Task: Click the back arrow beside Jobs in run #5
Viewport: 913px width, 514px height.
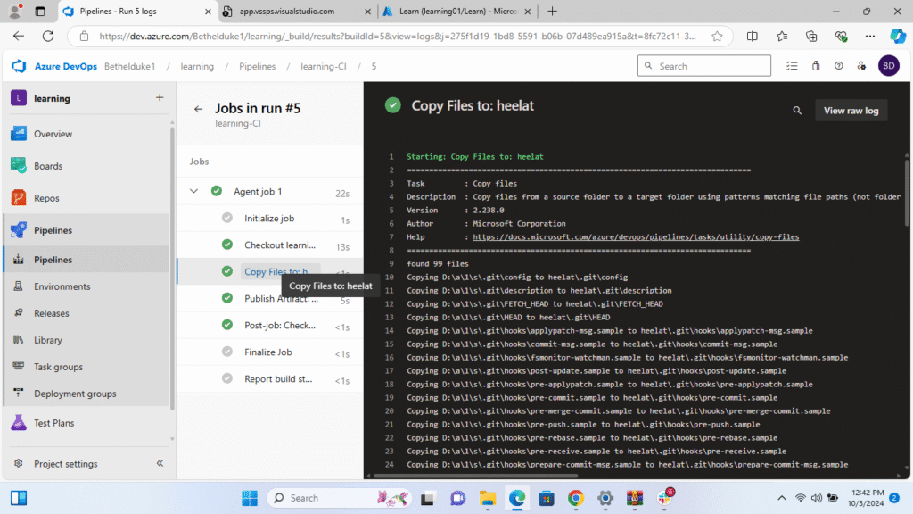Action: 198,109
